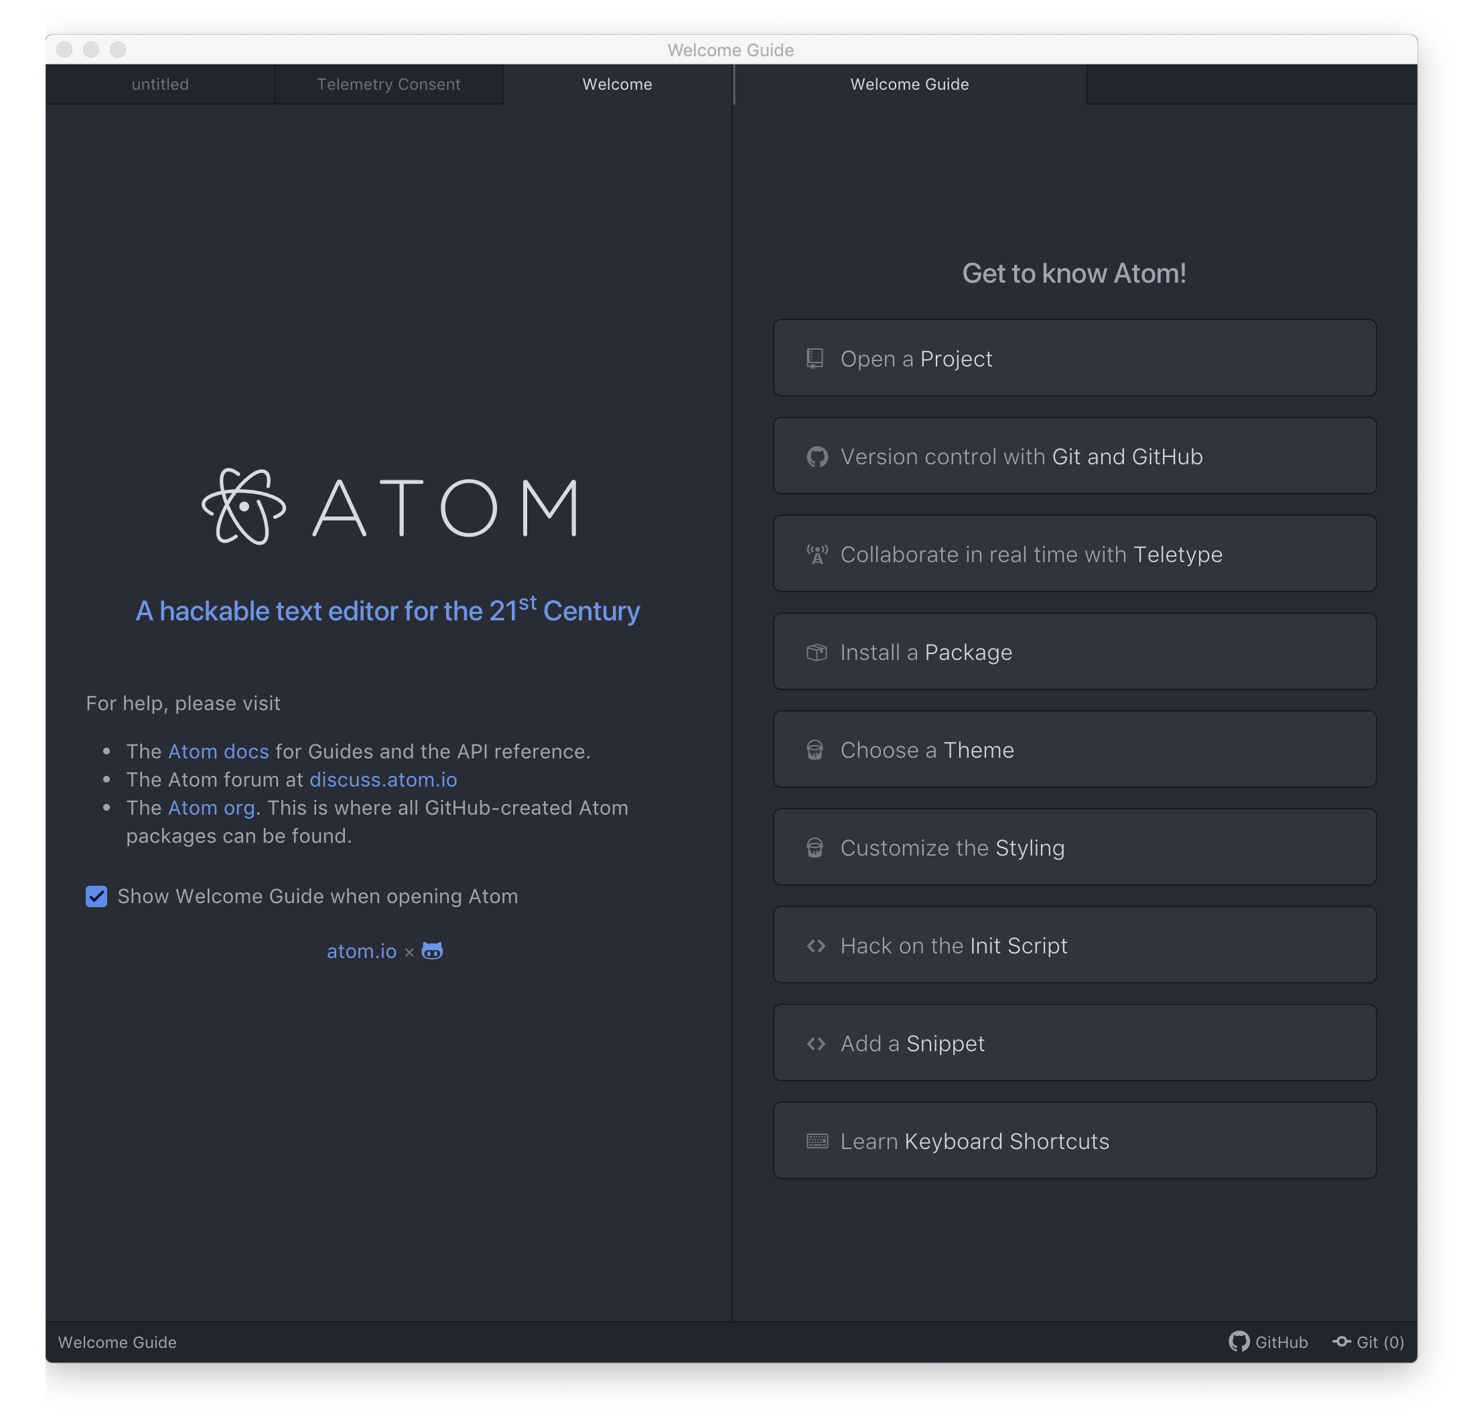Click the package box icon beside Install a Package
The image size is (1463, 1419).
[817, 653]
